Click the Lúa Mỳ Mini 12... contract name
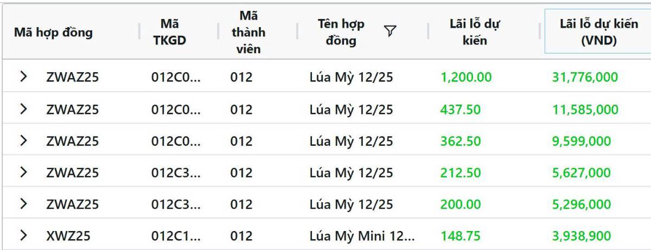651x250 pixels. tap(362, 236)
